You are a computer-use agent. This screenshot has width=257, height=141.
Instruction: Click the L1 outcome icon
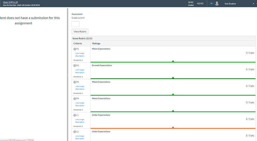(75, 115)
